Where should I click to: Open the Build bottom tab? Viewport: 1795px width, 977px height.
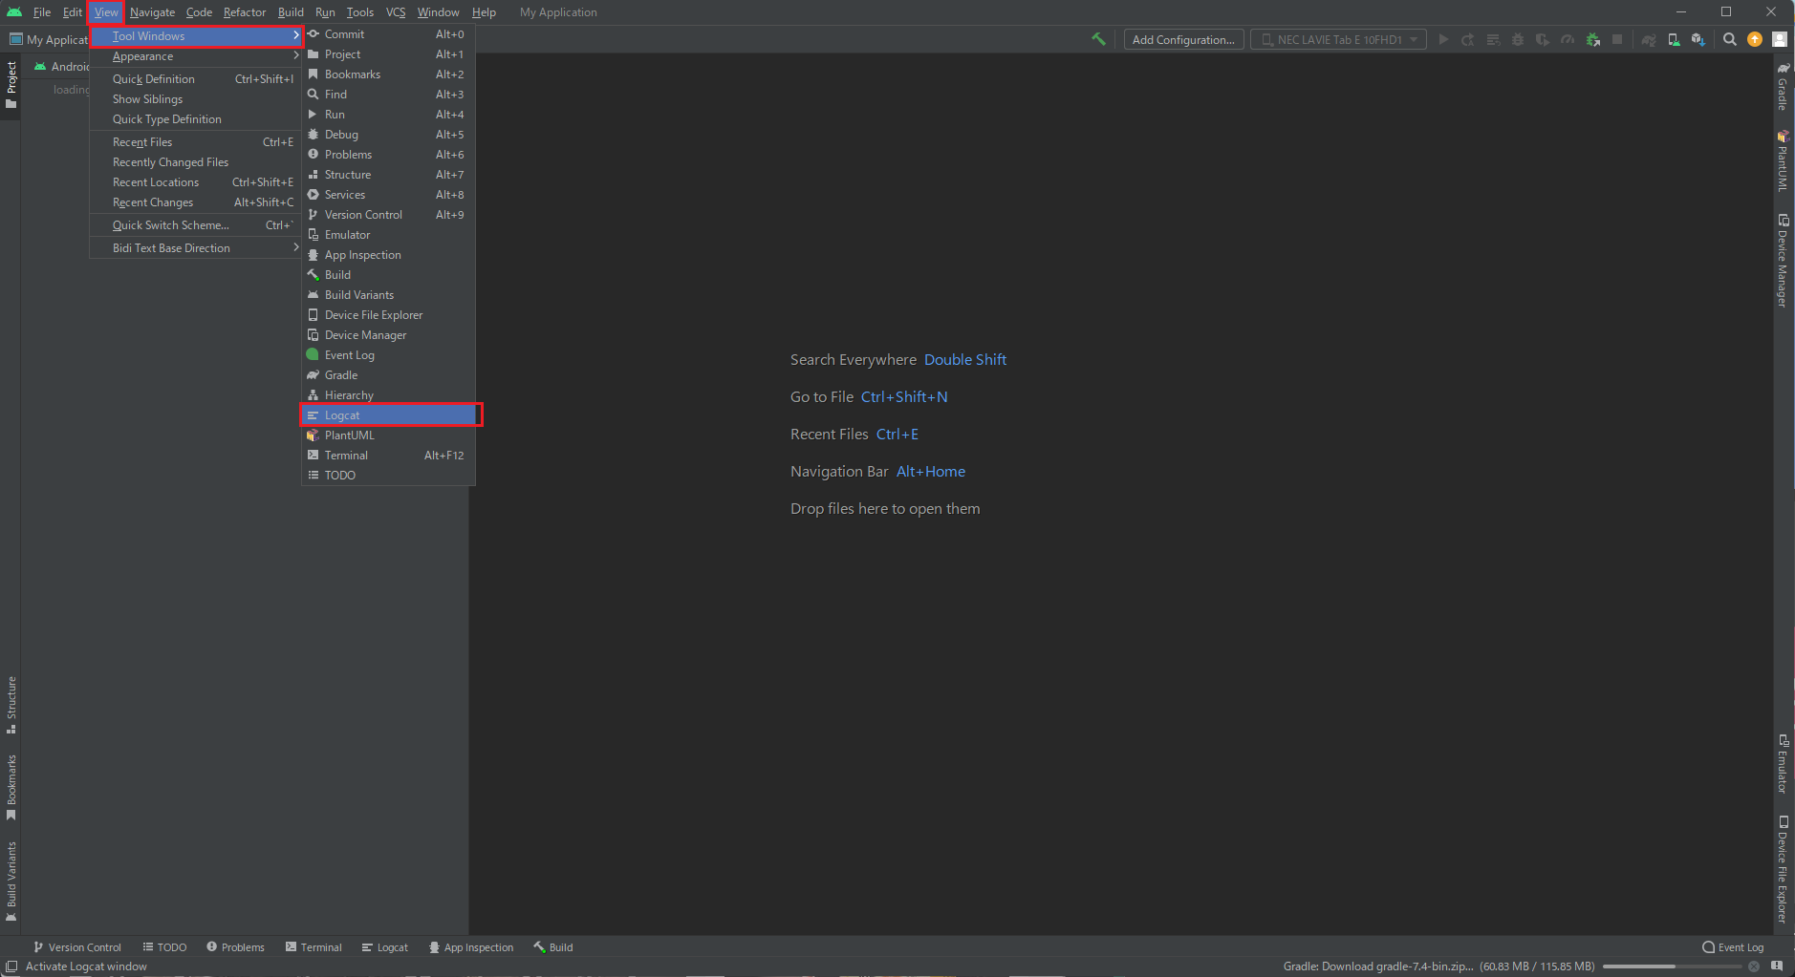coord(553,947)
